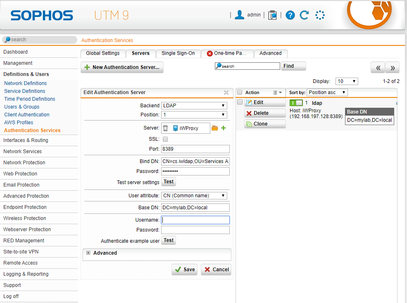Click the Username input field
The width and height of the screenshot is (407, 303).
coord(195,220)
